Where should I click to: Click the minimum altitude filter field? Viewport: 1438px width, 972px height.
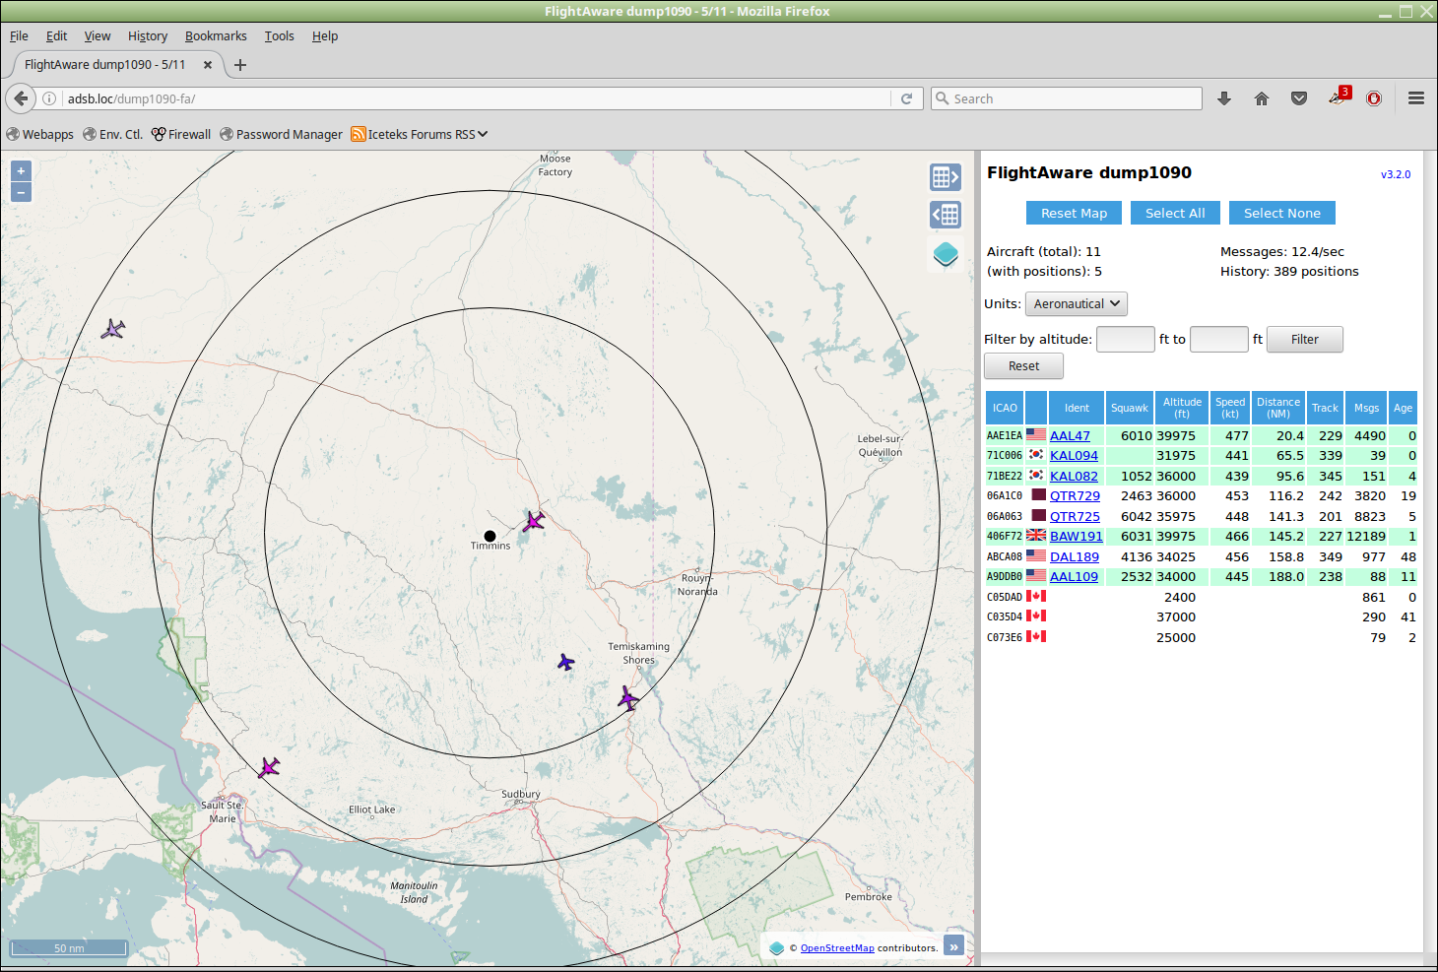pyautogui.click(x=1125, y=340)
